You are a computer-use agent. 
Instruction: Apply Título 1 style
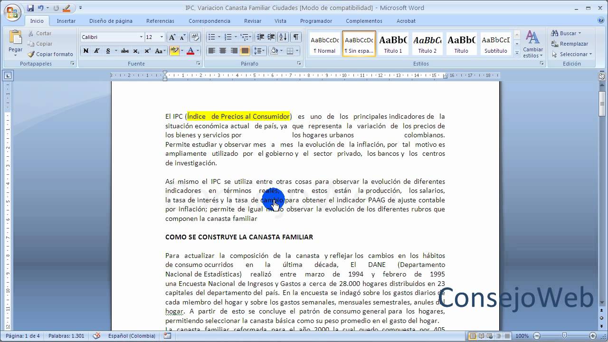click(x=393, y=44)
